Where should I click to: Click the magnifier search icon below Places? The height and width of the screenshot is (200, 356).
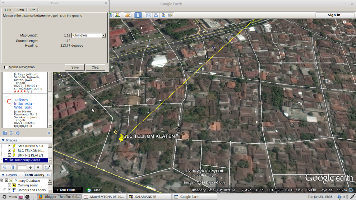click(x=5, y=168)
